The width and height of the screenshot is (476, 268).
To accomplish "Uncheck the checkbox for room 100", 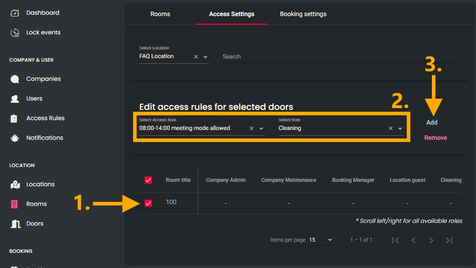I will tap(148, 203).
